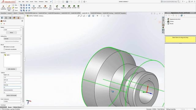Switch to the Evaluate tab
Screen dimensions: 196x110
21,13
